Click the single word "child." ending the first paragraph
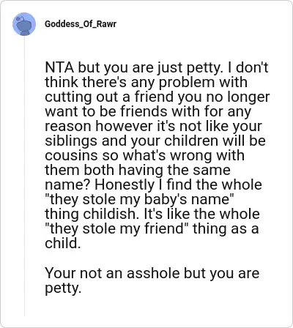293x328 pixels. 62,243
